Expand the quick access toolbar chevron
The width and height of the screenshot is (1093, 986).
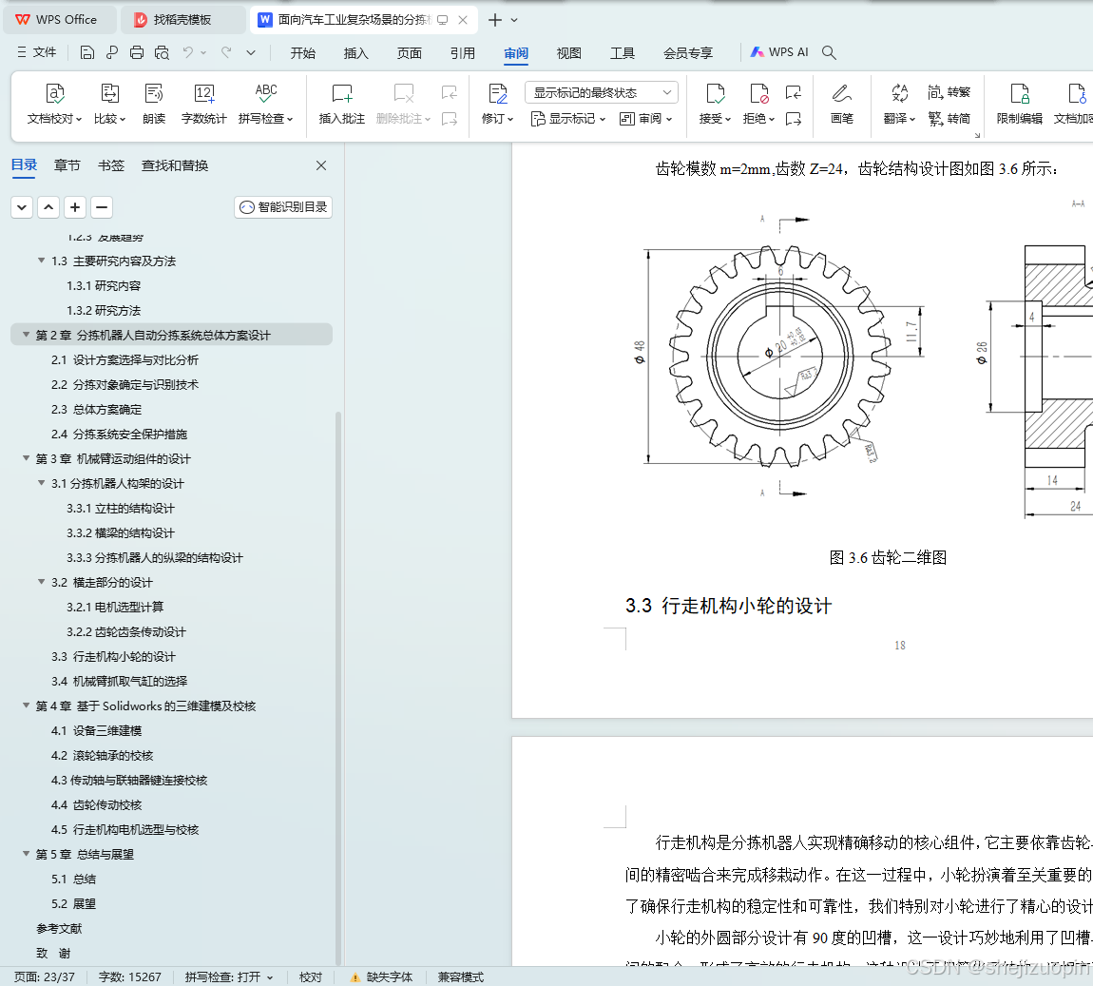tap(251, 52)
